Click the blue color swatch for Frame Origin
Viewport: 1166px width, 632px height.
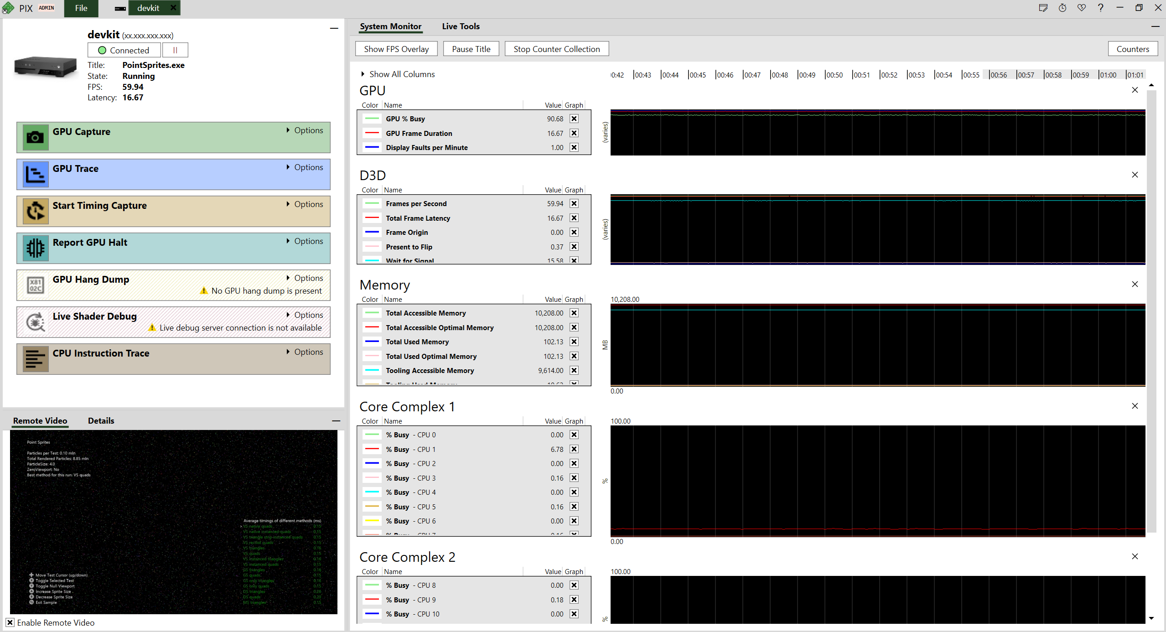(x=372, y=232)
